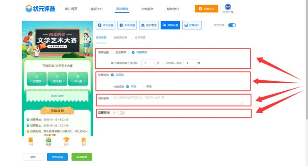308x166 pixels.
Task: Toggle the 预览效果 switch
Action: [x=232, y=25]
